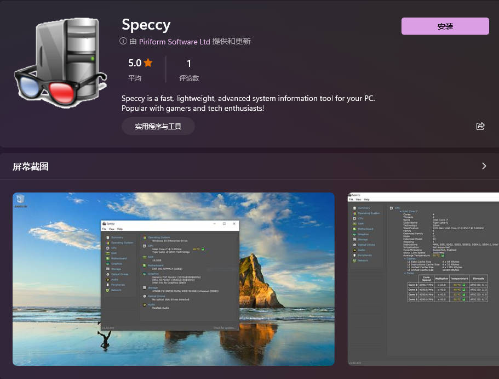Click the Audio sidebar icon in the second screenshot

tap(354, 250)
